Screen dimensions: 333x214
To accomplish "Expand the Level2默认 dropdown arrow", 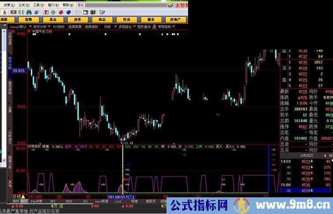I will (x=30, y=26).
